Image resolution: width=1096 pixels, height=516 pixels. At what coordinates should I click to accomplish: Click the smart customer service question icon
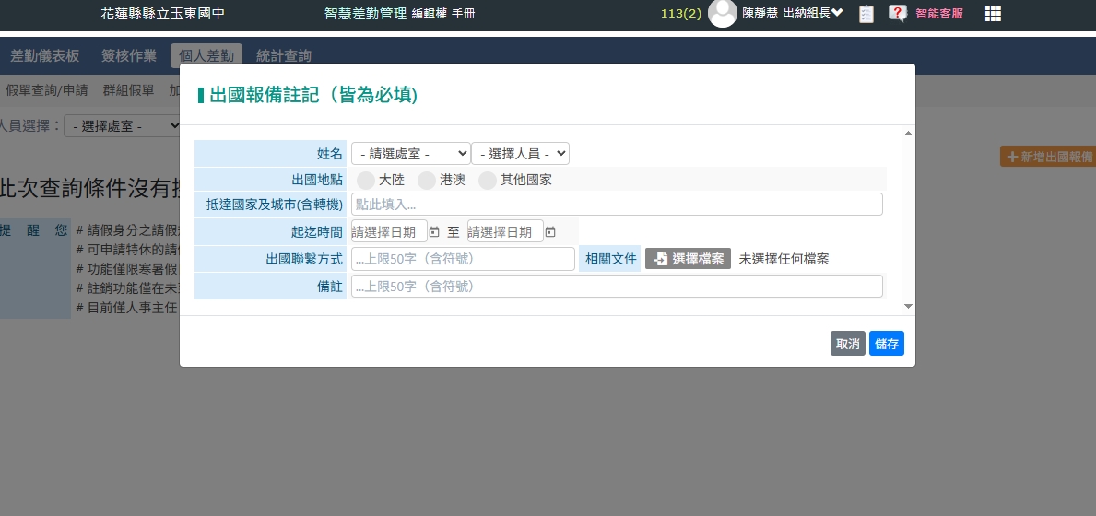897,13
